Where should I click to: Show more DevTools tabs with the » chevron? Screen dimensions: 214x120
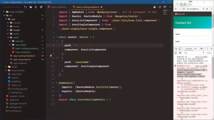[x=195, y=49]
